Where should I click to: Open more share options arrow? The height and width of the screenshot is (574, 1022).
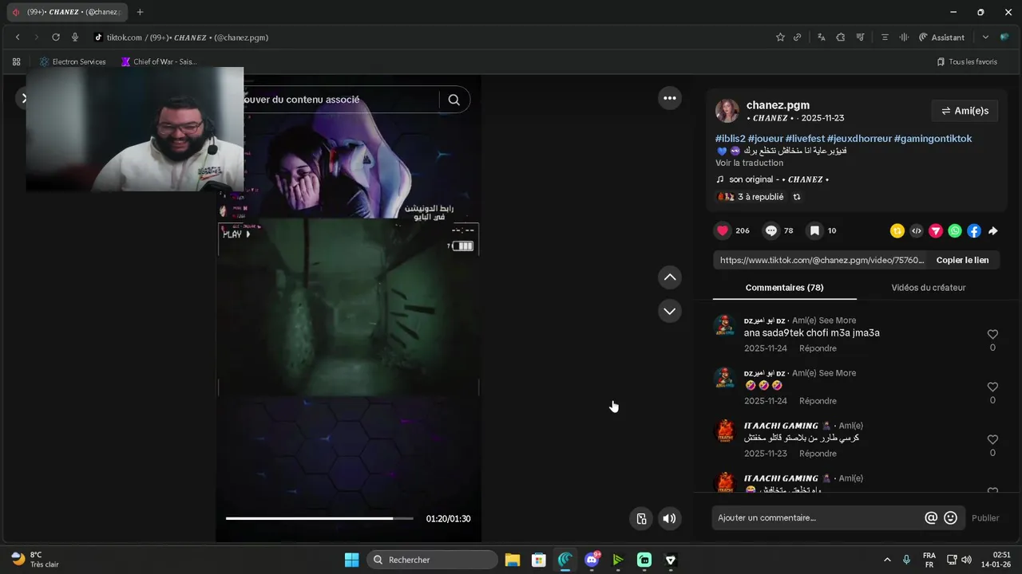click(993, 231)
